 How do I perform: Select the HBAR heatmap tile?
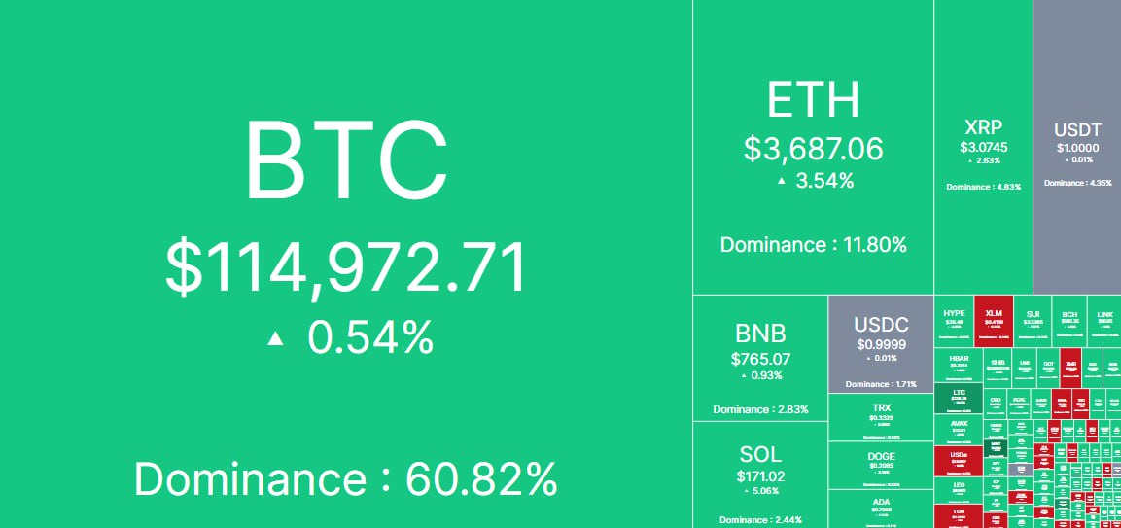959,367
